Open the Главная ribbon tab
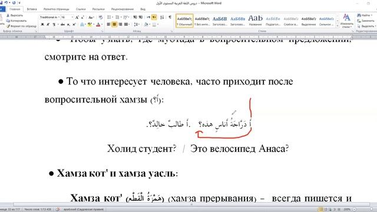 15,9
